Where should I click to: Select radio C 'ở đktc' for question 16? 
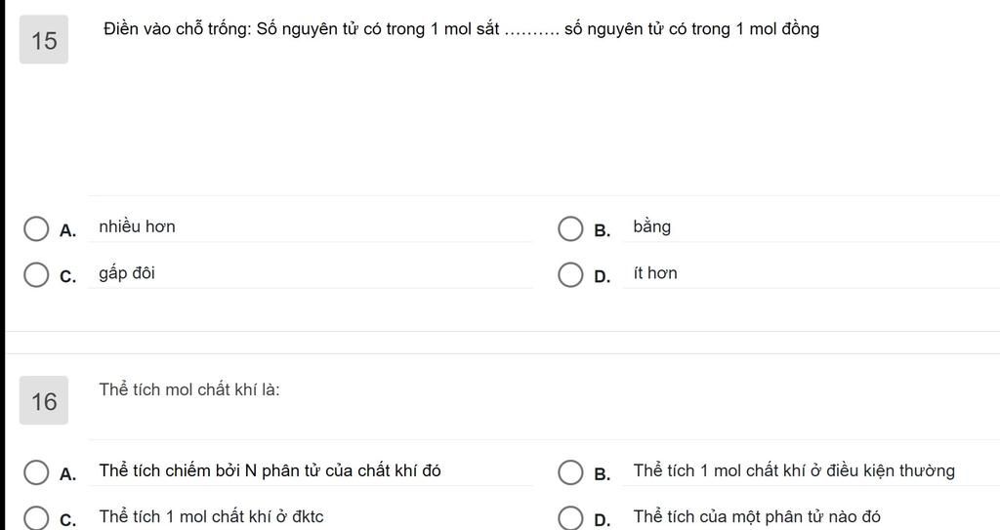point(36,518)
